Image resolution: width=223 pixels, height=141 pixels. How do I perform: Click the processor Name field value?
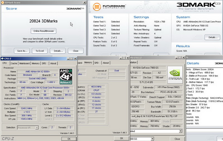38,72
